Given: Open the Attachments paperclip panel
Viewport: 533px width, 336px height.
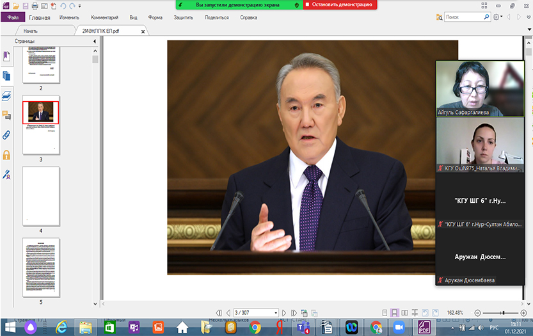Looking at the screenshot, I should pos(7,135).
